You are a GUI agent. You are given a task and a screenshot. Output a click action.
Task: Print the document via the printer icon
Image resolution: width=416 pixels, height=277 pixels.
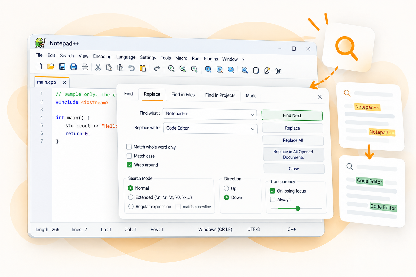[85, 67]
